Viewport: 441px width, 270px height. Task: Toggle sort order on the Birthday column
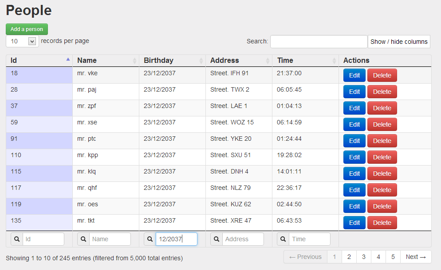[201, 60]
